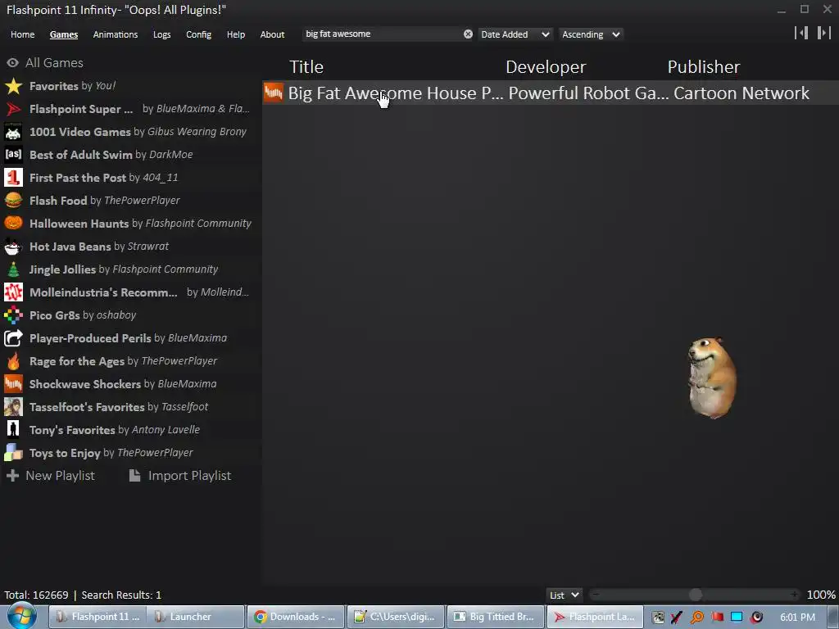The width and height of the screenshot is (839, 629).
Task: Open the Home tab
Action: [x=22, y=34]
